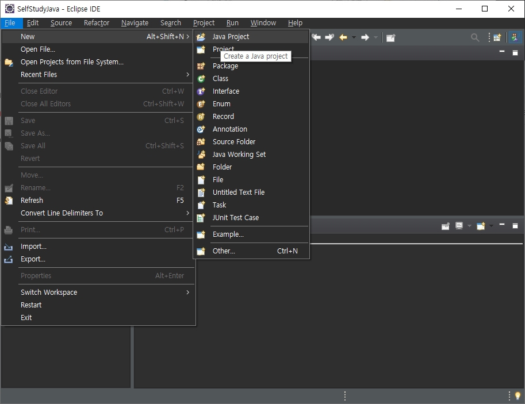The image size is (525, 404).
Task: Open the Example... wizard
Action: (251, 234)
